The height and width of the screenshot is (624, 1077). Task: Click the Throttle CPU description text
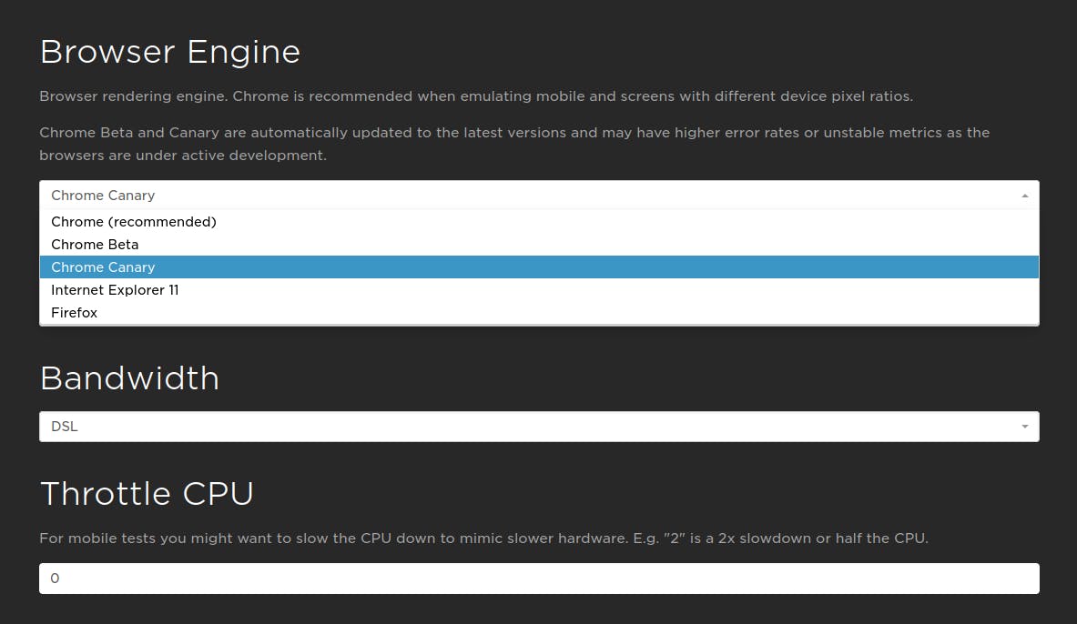click(483, 538)
